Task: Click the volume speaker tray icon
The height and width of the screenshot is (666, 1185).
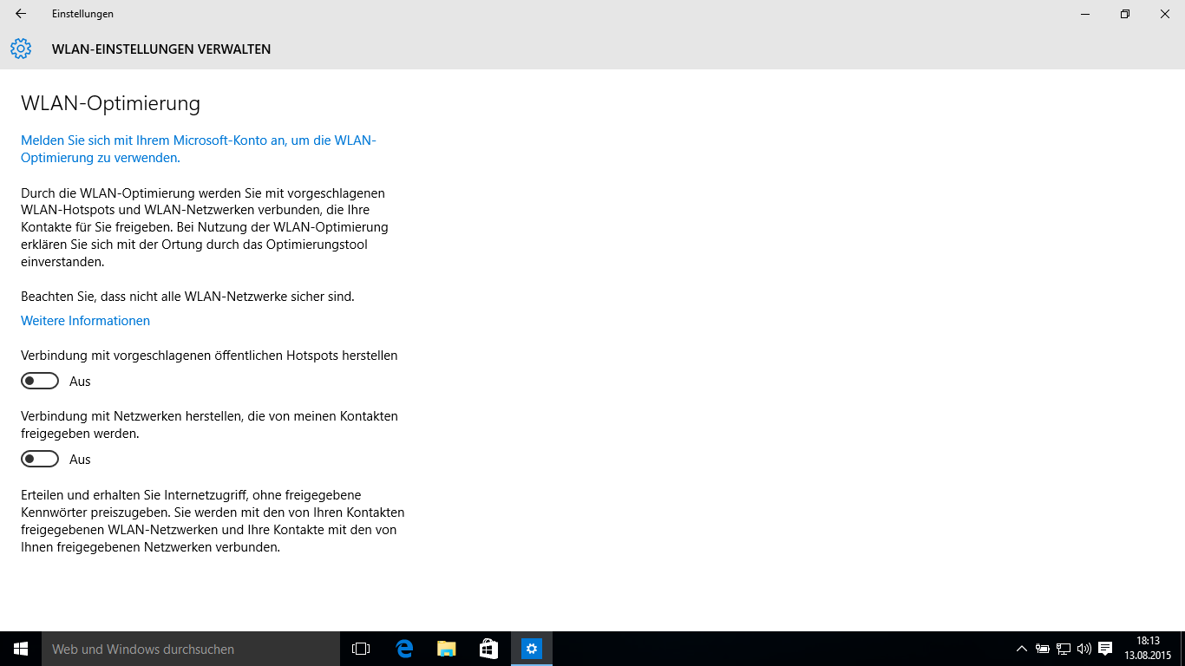Action: click(1084, 649)
